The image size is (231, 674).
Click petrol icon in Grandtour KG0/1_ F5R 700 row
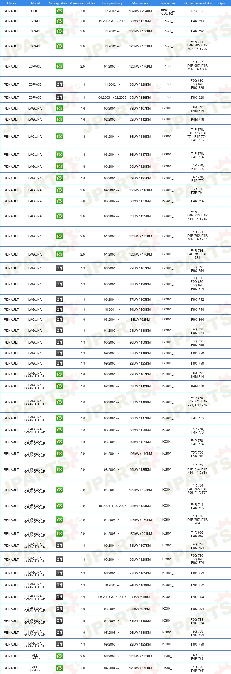point(59,454)
